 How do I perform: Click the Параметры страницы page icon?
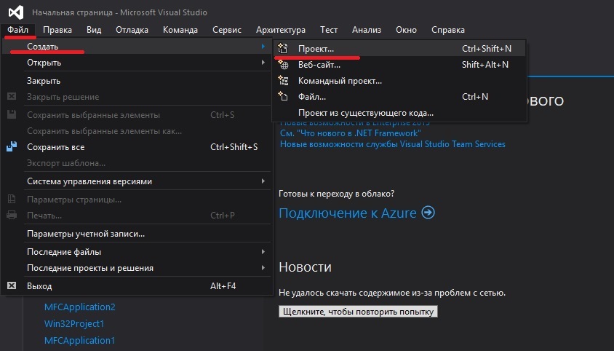coord(12,200)
